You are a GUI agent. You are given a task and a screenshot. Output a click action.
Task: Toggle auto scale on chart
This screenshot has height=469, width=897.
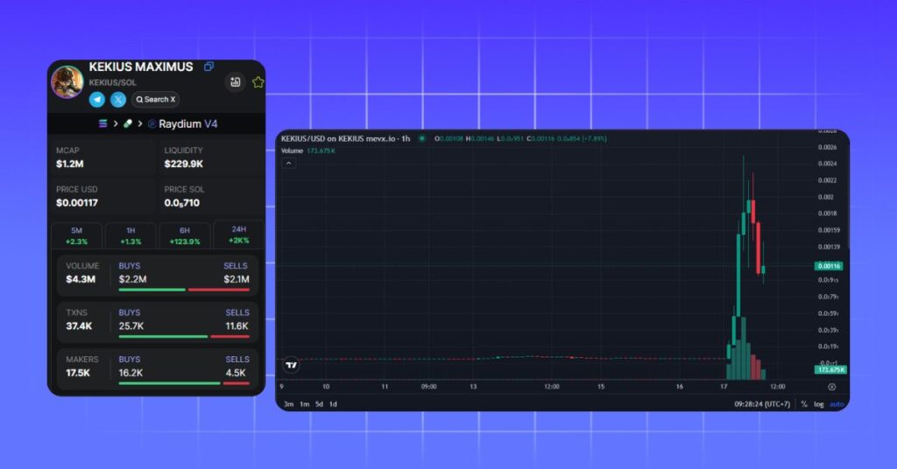point(837,404)
